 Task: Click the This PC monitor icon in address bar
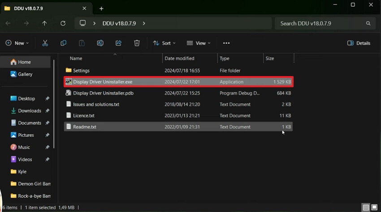[x=82, y=23]
